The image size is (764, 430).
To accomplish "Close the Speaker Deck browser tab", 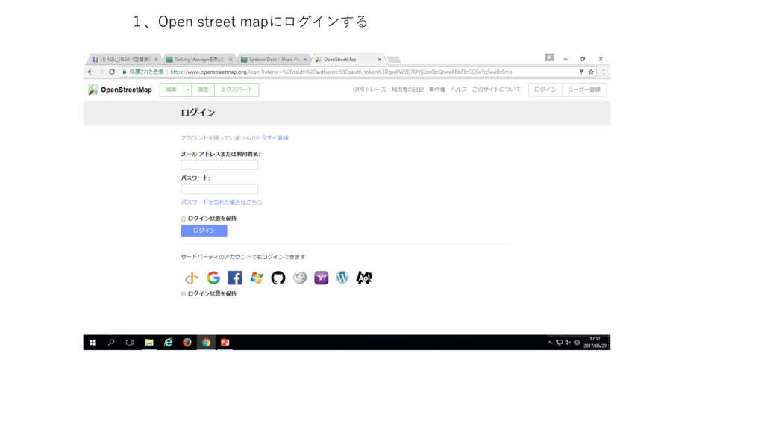I will (x=305, y=60).
